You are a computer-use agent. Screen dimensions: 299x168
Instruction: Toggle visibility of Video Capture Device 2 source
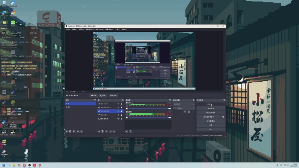point(118,108)
